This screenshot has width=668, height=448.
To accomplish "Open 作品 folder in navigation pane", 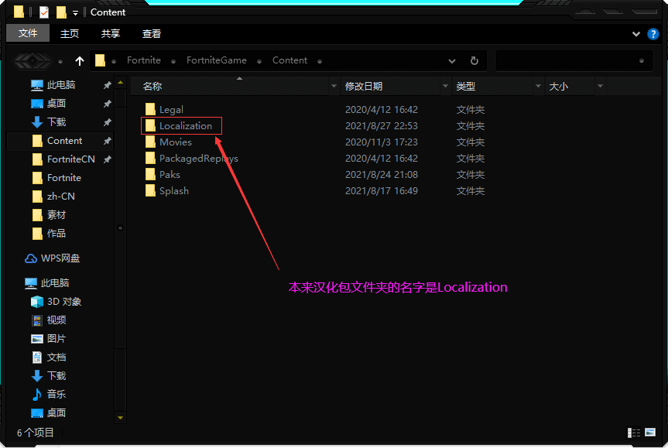I will click(57, 234).
